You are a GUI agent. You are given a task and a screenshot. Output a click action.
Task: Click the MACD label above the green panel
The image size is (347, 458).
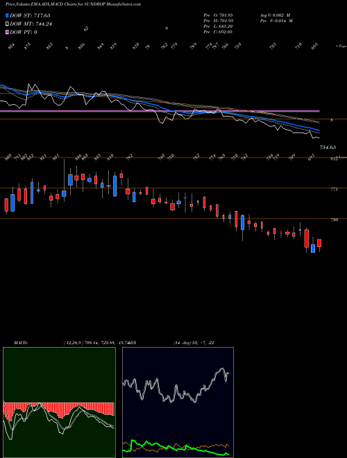(x=20, y=343)
